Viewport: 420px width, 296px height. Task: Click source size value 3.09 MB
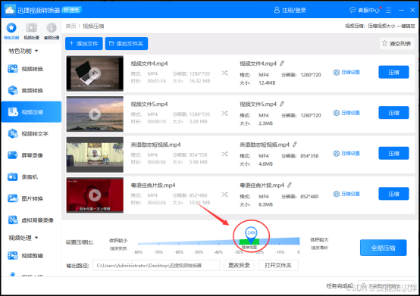pos(198,121)
